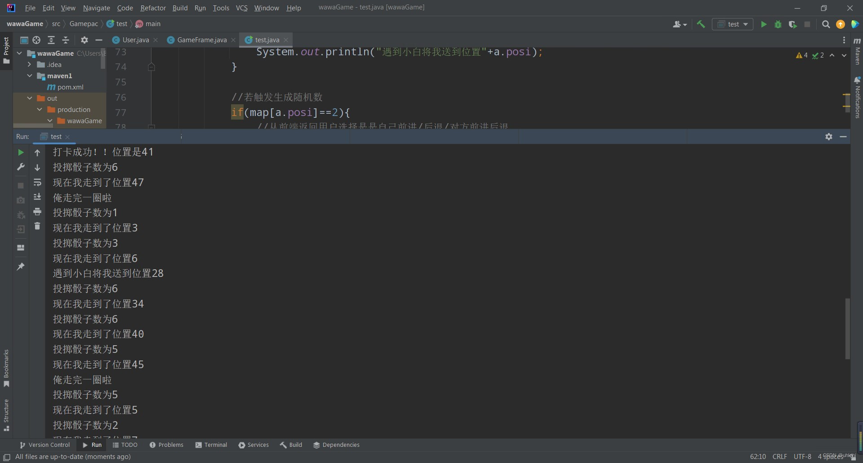Open the test run configuration dropdown
The width and height of the screenshot is (863, 463).
pos(733,24)
